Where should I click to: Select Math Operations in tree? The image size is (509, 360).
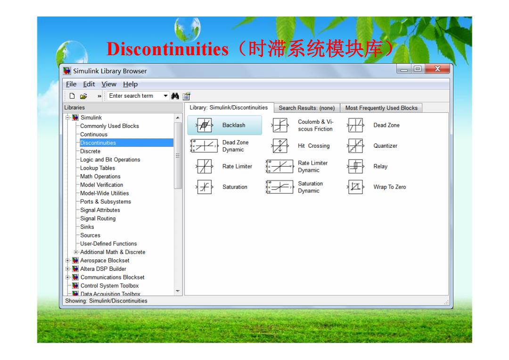[100, 177]
